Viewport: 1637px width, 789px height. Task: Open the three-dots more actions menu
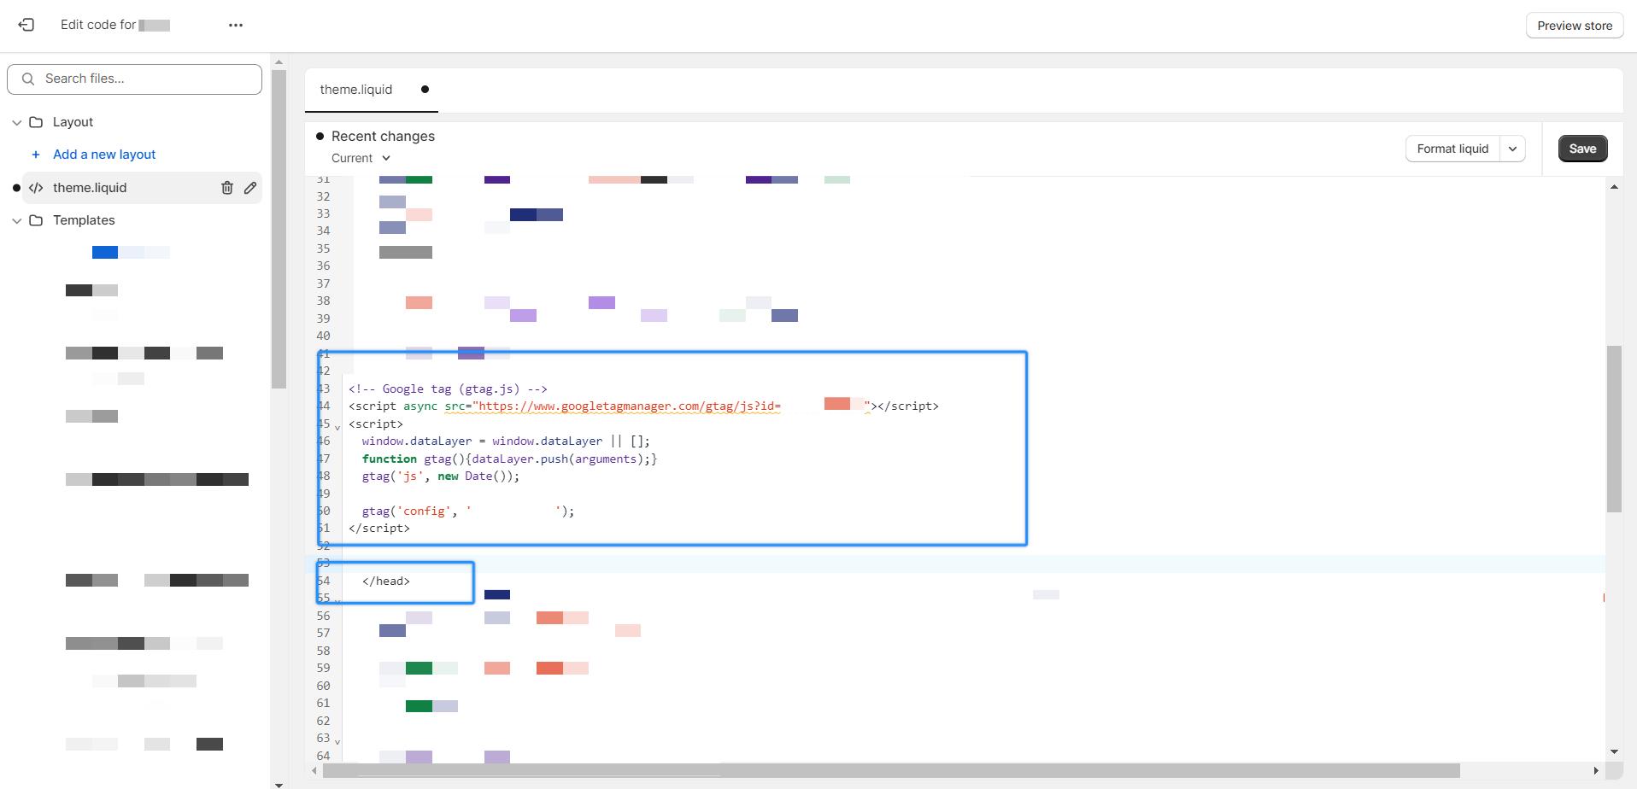click(x=236, y=25)
